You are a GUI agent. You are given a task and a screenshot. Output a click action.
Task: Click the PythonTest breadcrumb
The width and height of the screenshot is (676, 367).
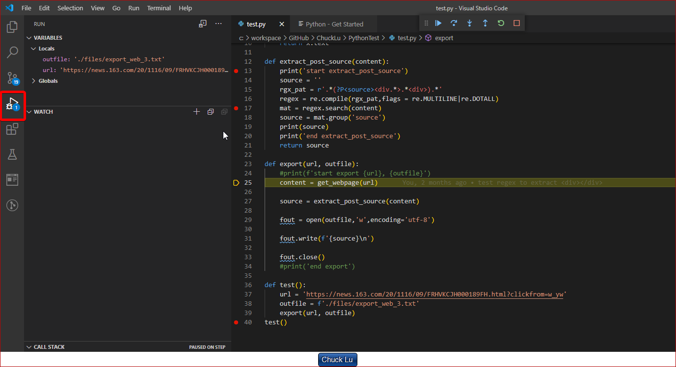coord(364,38)
